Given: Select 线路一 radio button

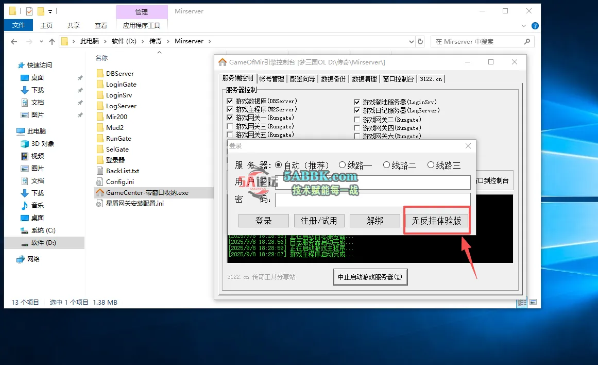Looking at the screenshot, I should (x=342, y=165).
